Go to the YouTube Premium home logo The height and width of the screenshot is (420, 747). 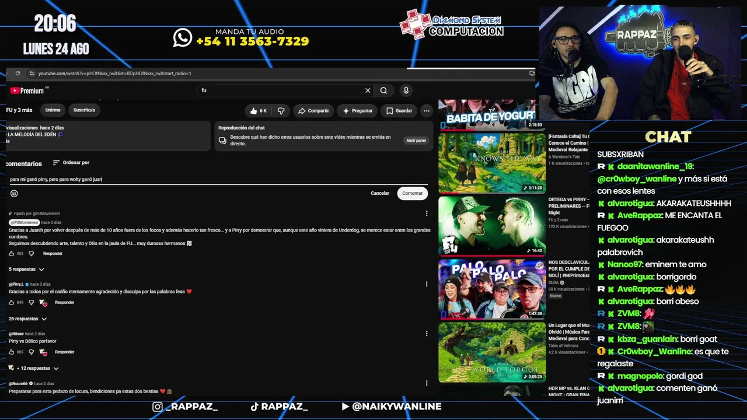tap(27, 90)
